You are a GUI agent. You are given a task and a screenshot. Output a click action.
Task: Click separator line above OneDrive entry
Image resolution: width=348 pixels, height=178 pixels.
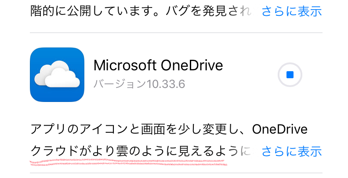coord(176,33)
